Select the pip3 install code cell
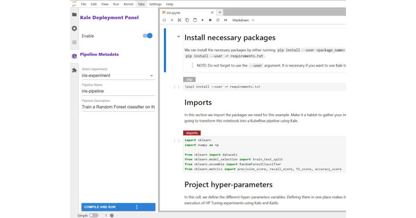Viewport: 416px width, 218px height. [x=264, y=87]
